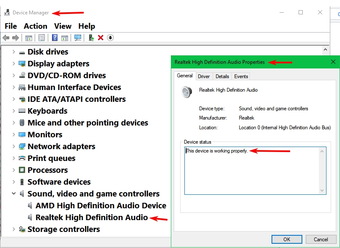Open the View menu

pyautogui.click(x=63, y=26)
